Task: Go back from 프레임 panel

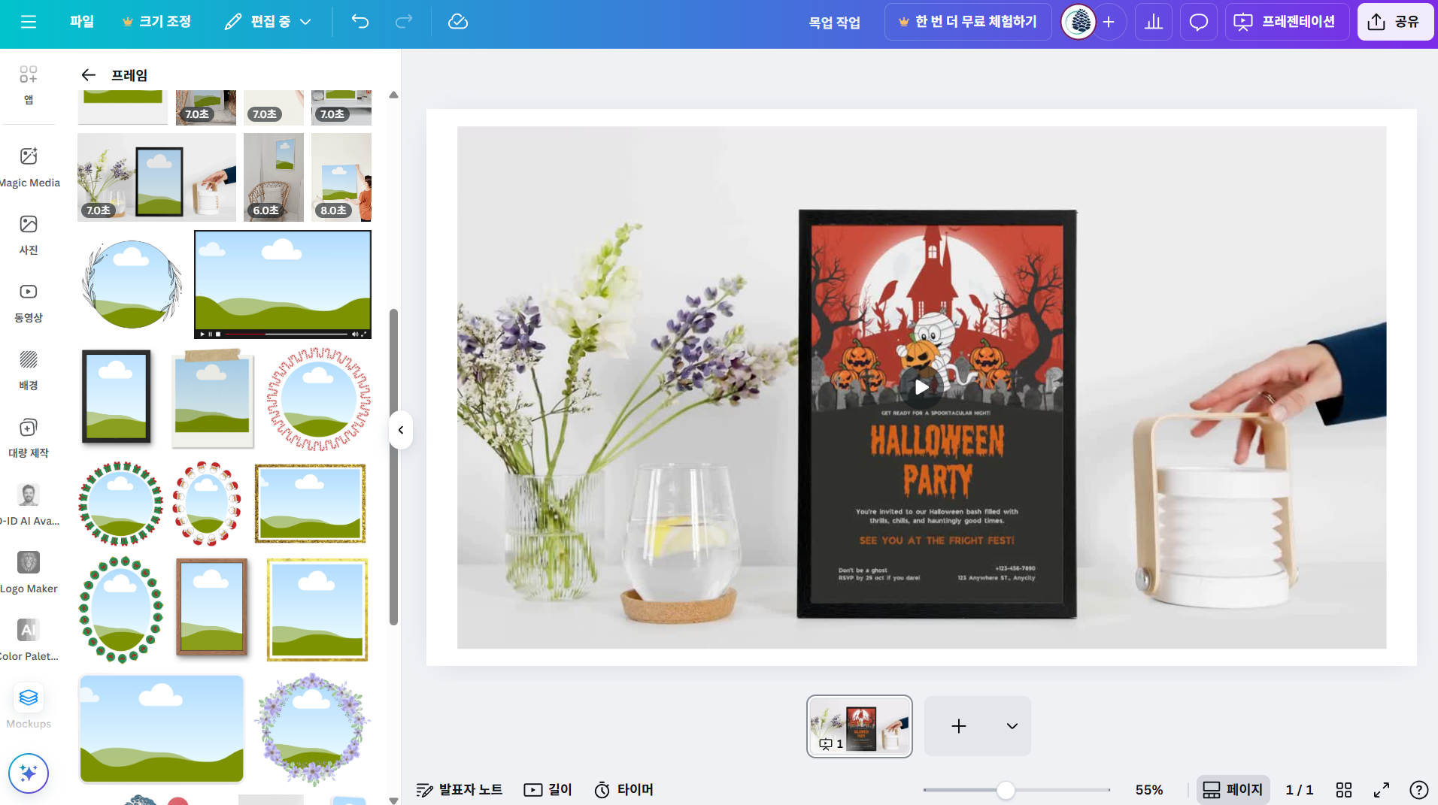Action: coord(88,75)
